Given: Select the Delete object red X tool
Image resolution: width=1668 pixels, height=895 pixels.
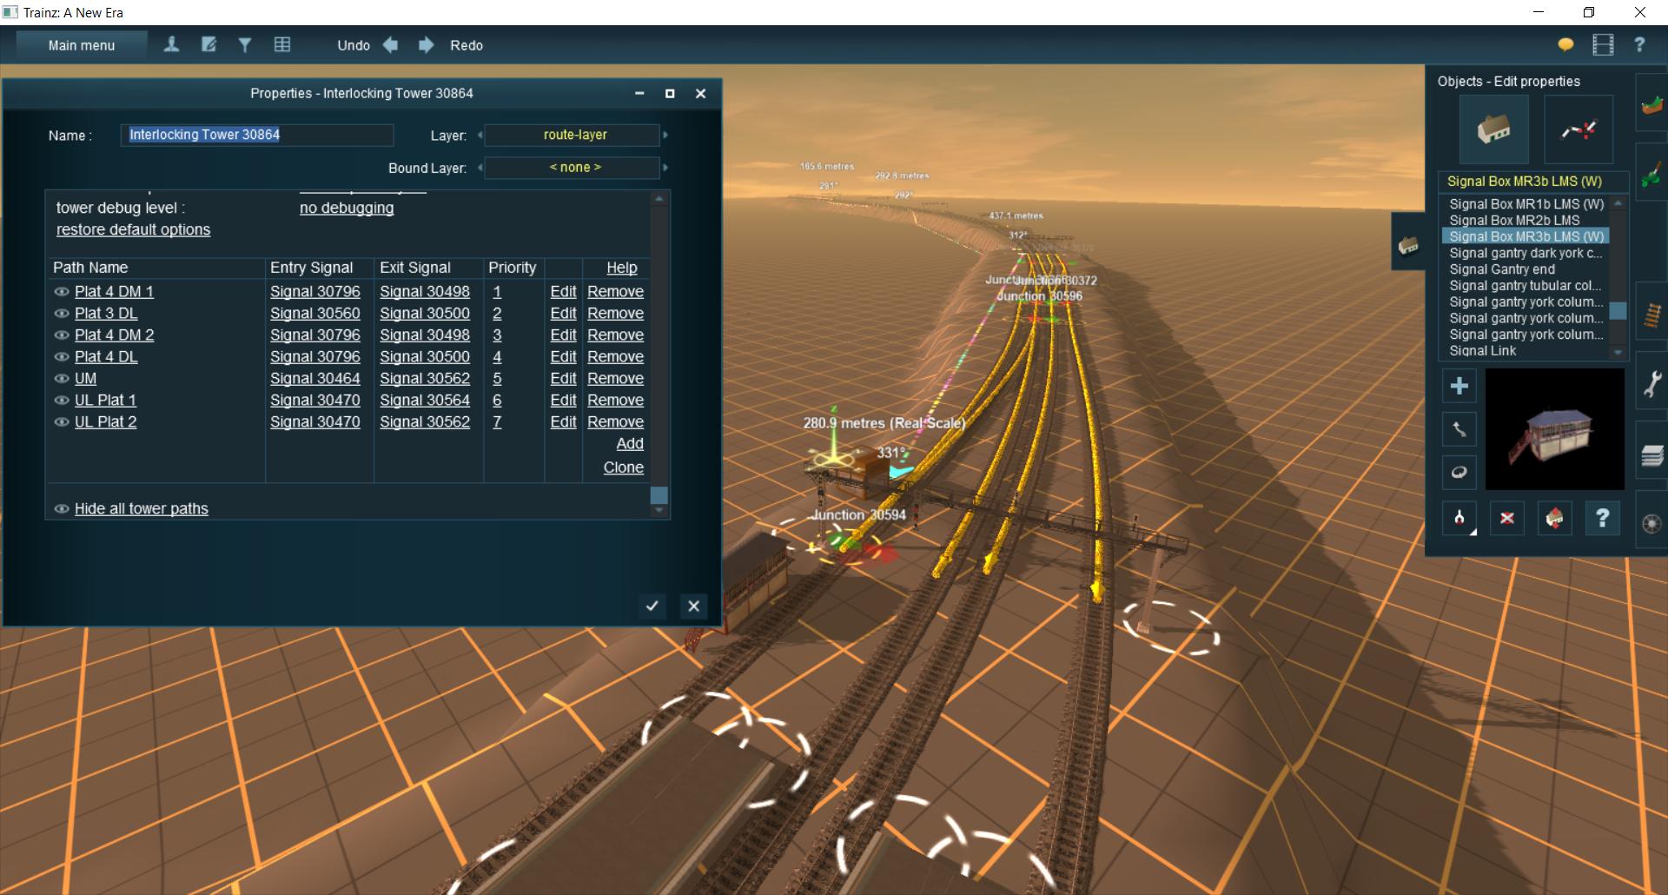Looking at the screenshot, I should pyautogui.click(x=1507, y=518).
